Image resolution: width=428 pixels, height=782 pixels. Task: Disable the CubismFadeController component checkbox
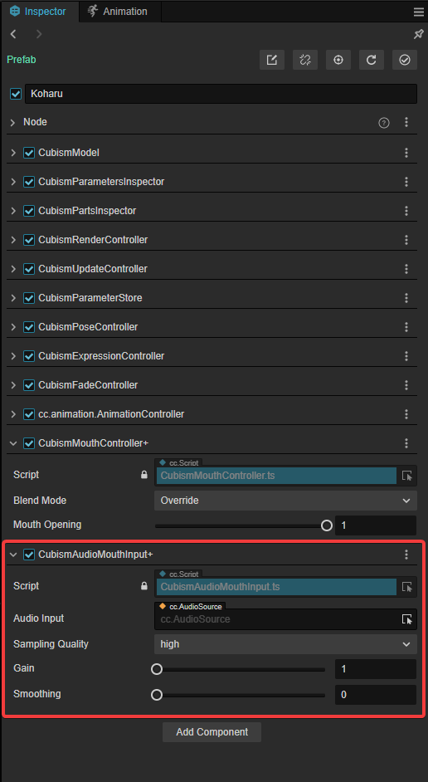tap(29, 385)
